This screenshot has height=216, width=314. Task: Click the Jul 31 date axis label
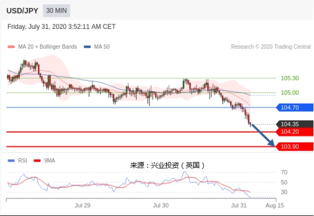(x=239, y=205)
